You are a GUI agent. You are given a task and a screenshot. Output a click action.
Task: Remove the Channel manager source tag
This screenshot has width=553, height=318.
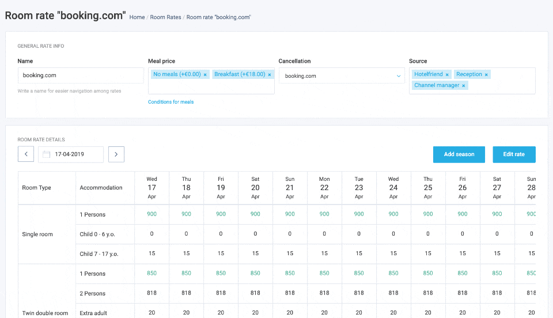[x=463, y=86]
